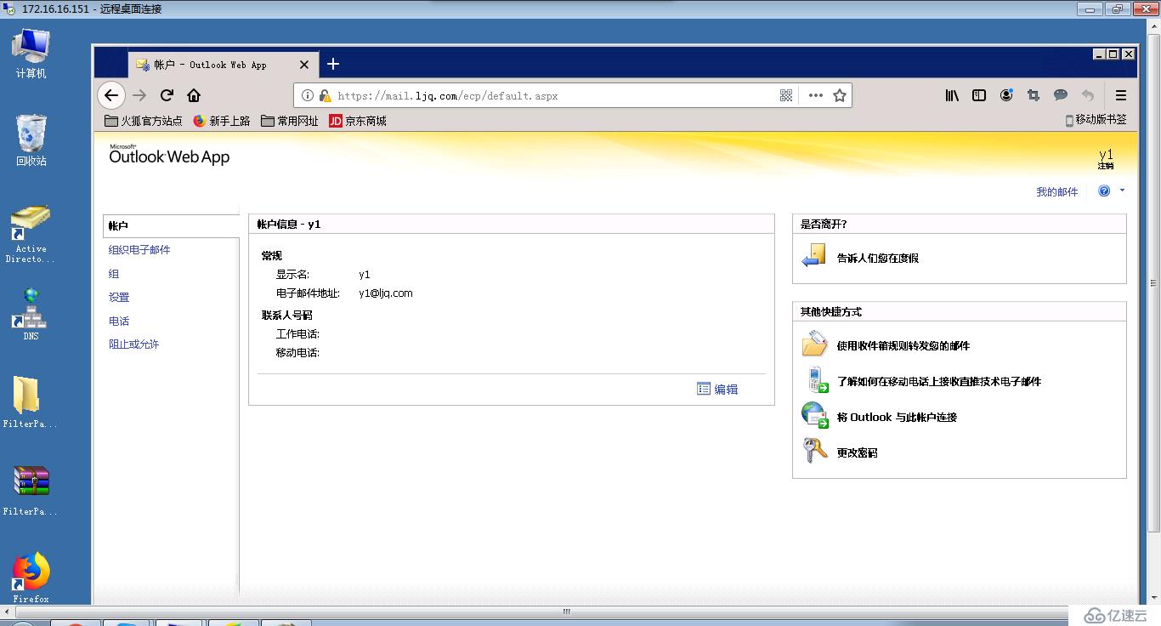Bookmark this page with the star
The height and width of the screenshot is (626, 1161).
(x=840, y=95)
